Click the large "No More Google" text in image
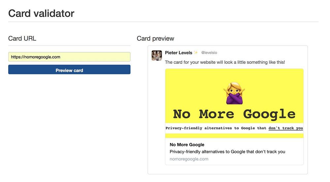Viewport: 330px width, 182px height. [234, 114]
